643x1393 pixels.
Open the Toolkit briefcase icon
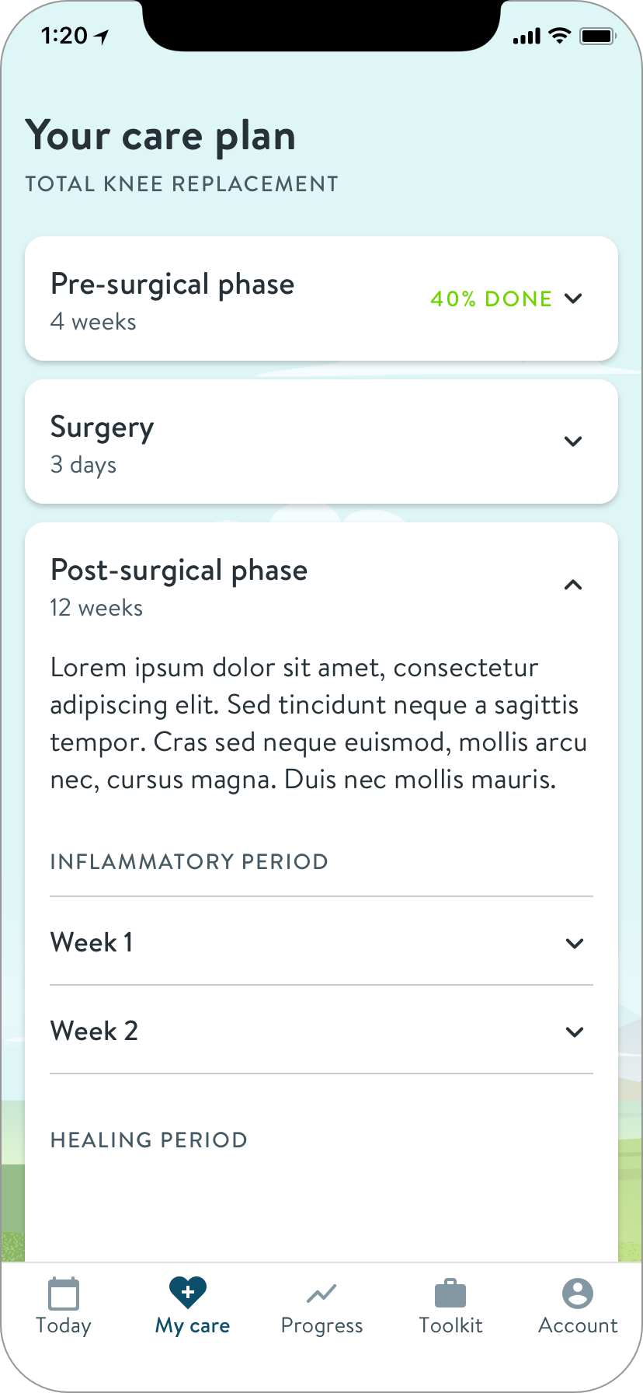pyautogui.click(x=450, y=1293)
